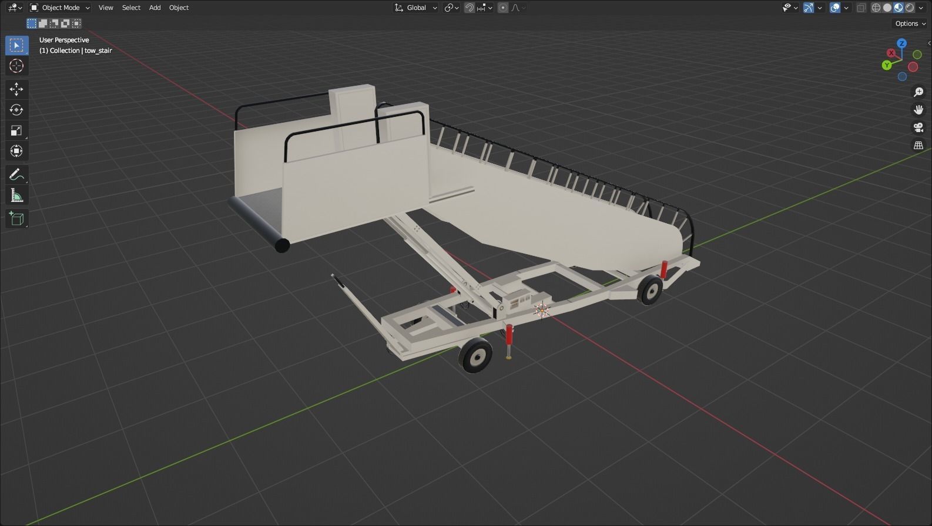Switch perspective/orthographic grid icon
Screen dimensions: 932x526
tap(918, 145)
